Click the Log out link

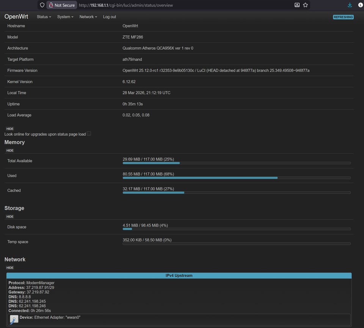110,17
